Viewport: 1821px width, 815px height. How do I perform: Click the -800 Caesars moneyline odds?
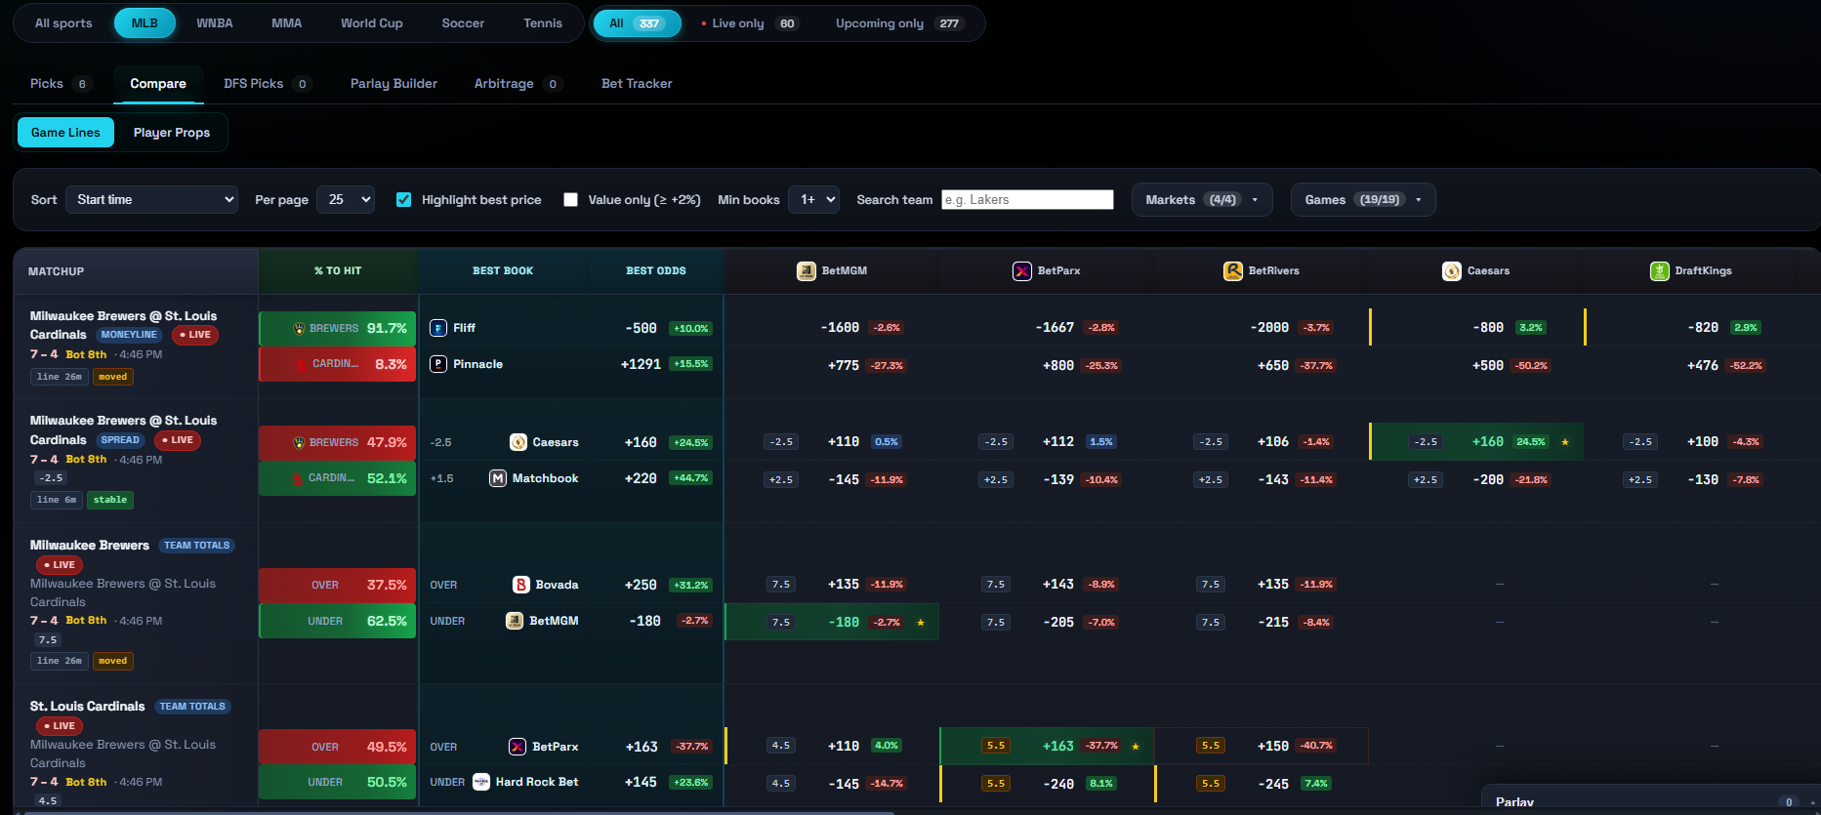(x=1488, y=328)
